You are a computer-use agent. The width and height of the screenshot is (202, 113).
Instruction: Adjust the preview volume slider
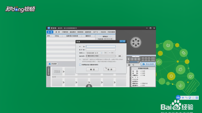tap(134, 62)
